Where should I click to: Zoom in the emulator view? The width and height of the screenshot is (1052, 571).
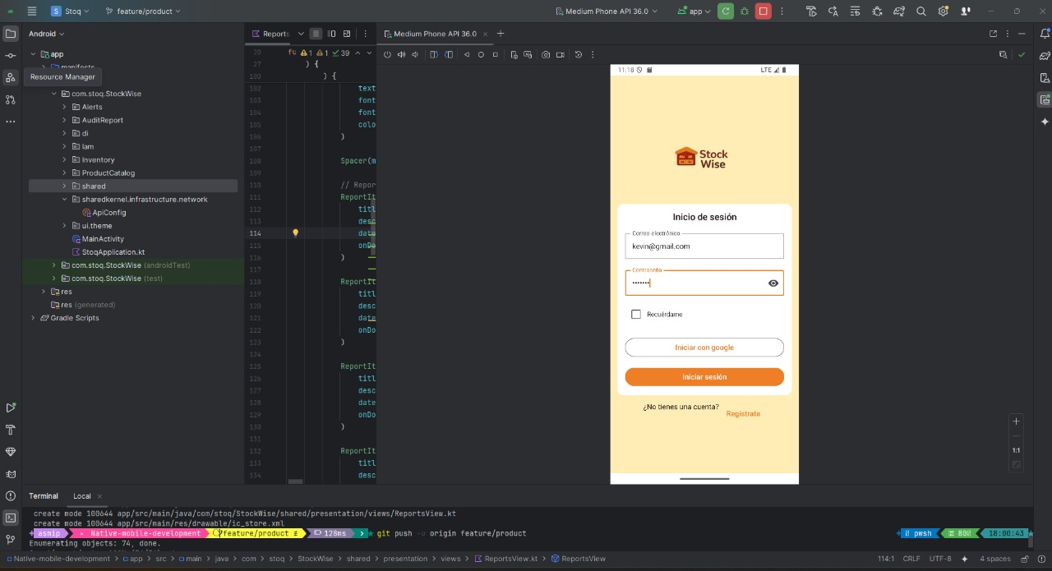(x=1017, y=421)
